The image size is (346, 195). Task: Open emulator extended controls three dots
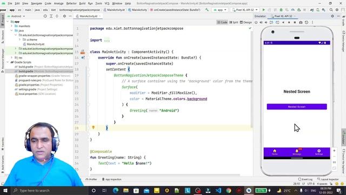pos(312,22)
